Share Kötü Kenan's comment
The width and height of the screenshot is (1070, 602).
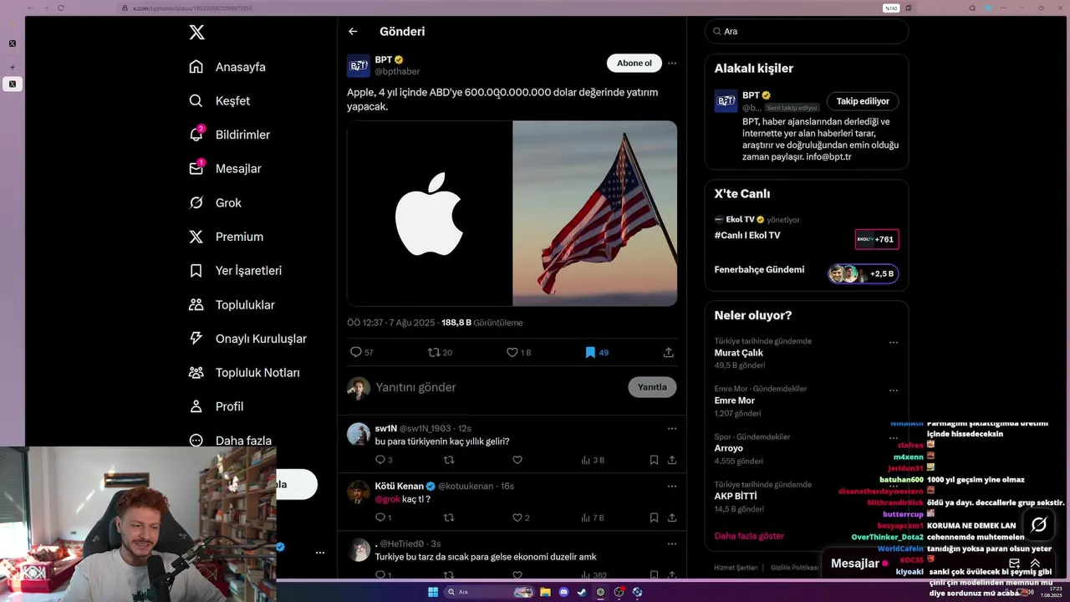coord(672,518)
